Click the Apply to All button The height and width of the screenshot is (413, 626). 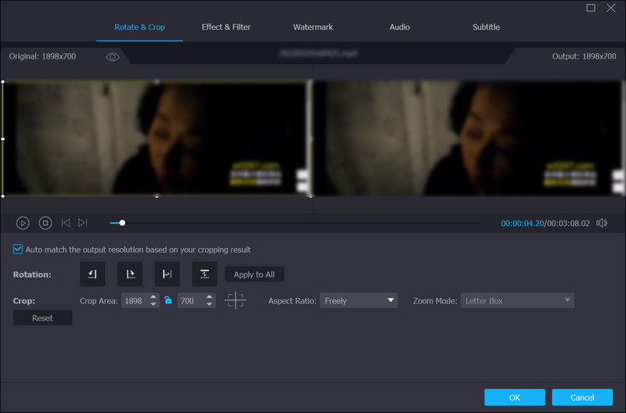point(254,275)
